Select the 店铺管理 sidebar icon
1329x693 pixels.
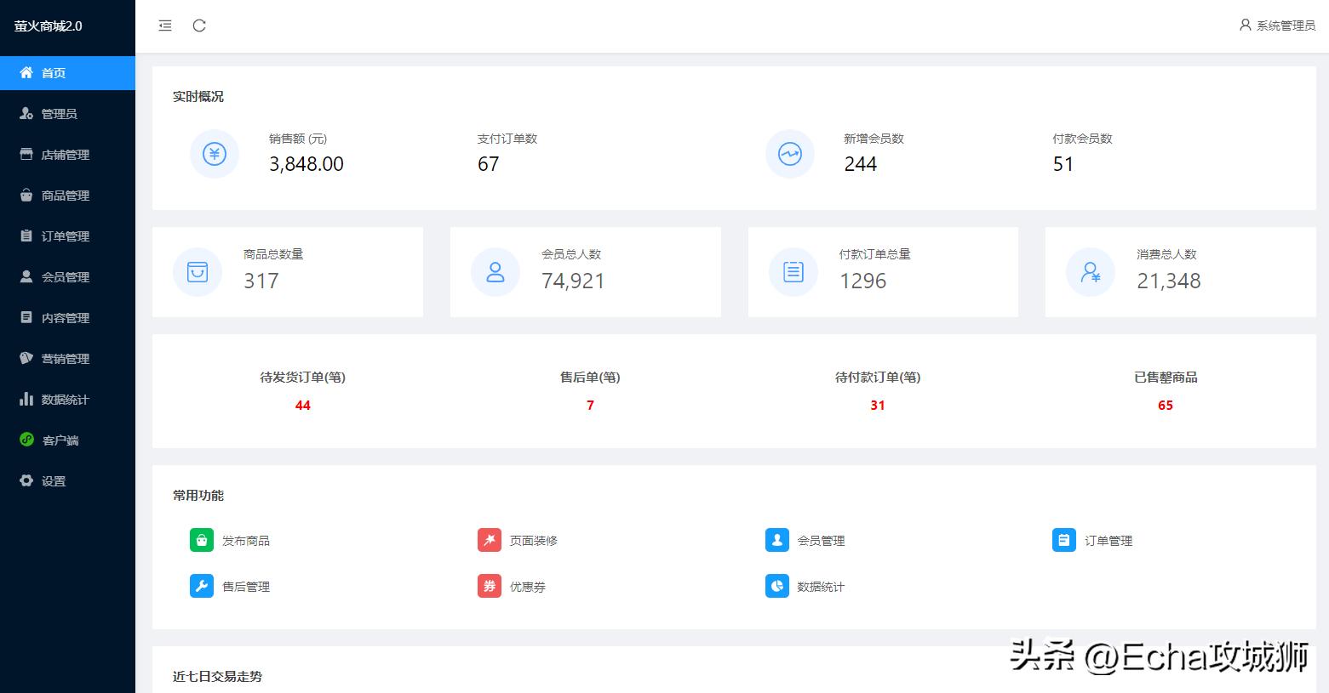click(26, 154)
